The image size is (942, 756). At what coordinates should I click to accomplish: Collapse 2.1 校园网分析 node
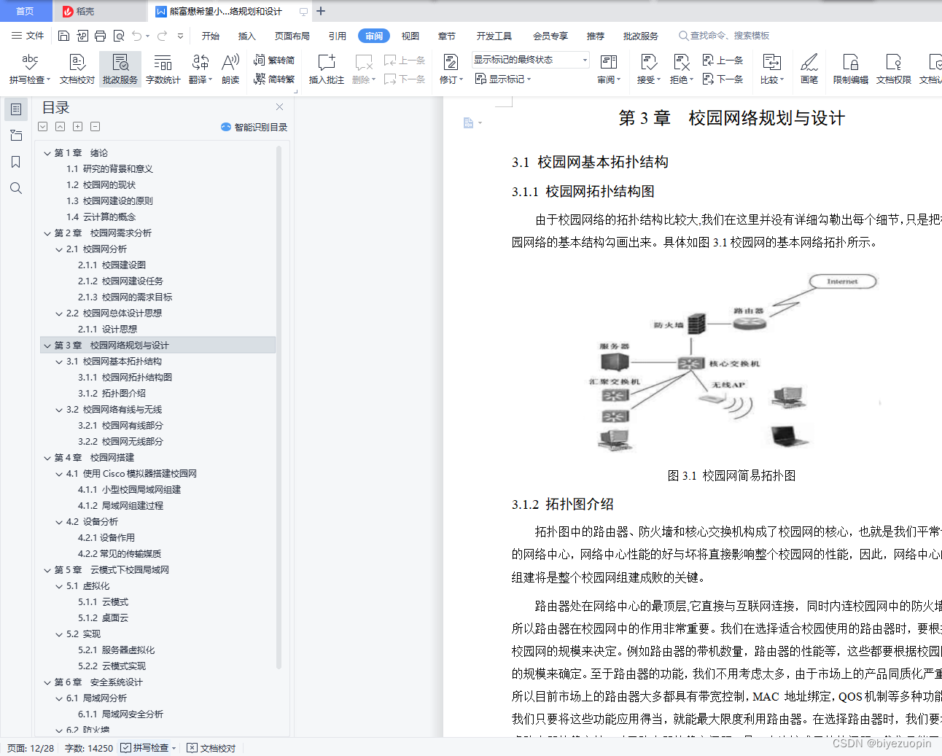coord(59,249)
